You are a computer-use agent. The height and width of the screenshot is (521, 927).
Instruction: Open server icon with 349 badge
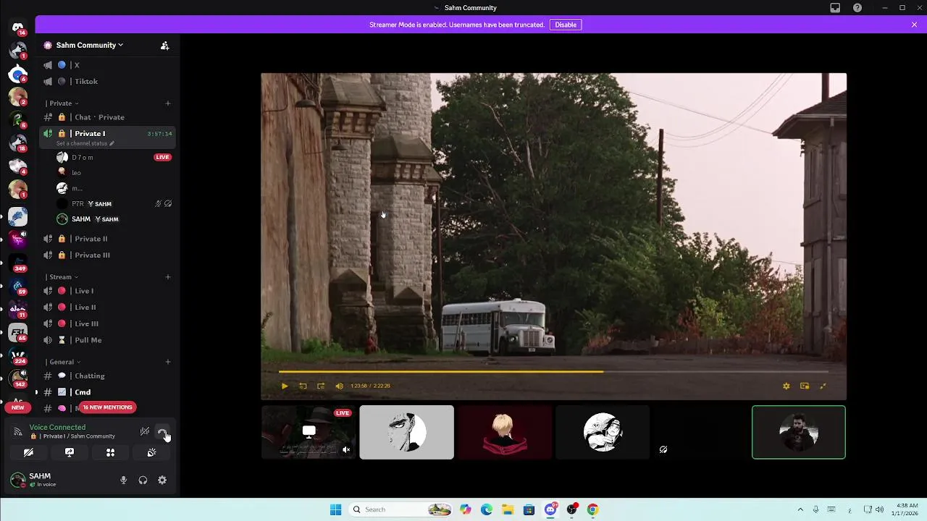point(18,262)
